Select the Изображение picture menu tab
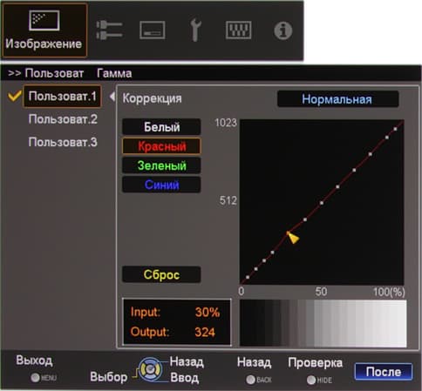The height and width of the screenshot is (391, 422). [44, 30]
